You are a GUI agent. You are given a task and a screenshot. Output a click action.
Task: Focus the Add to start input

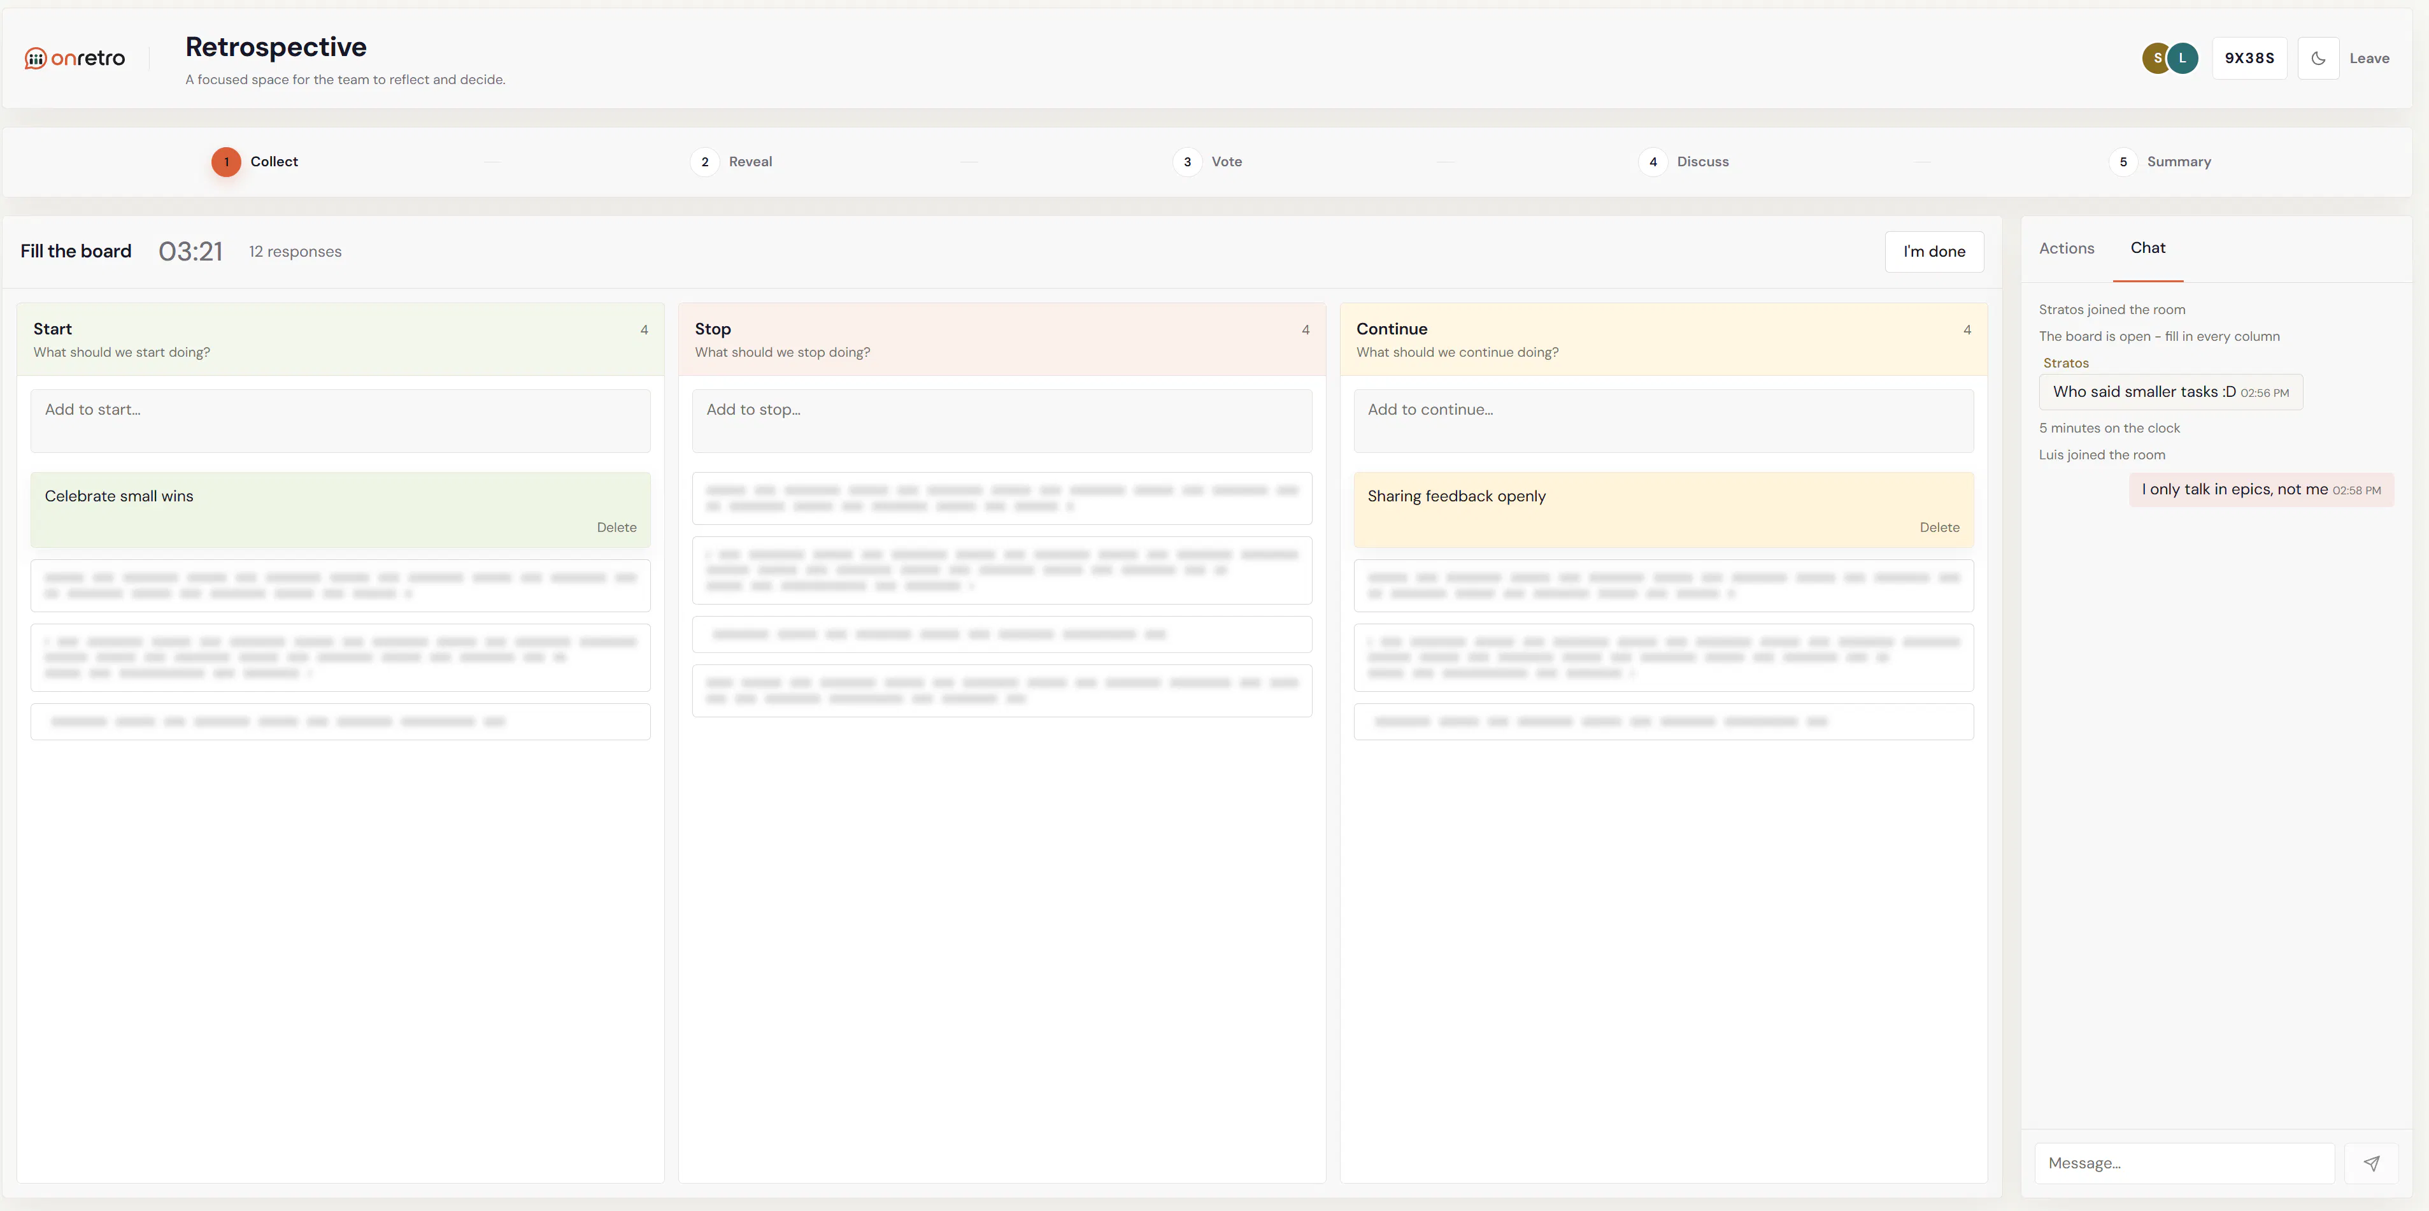click(x=340, y=420)
